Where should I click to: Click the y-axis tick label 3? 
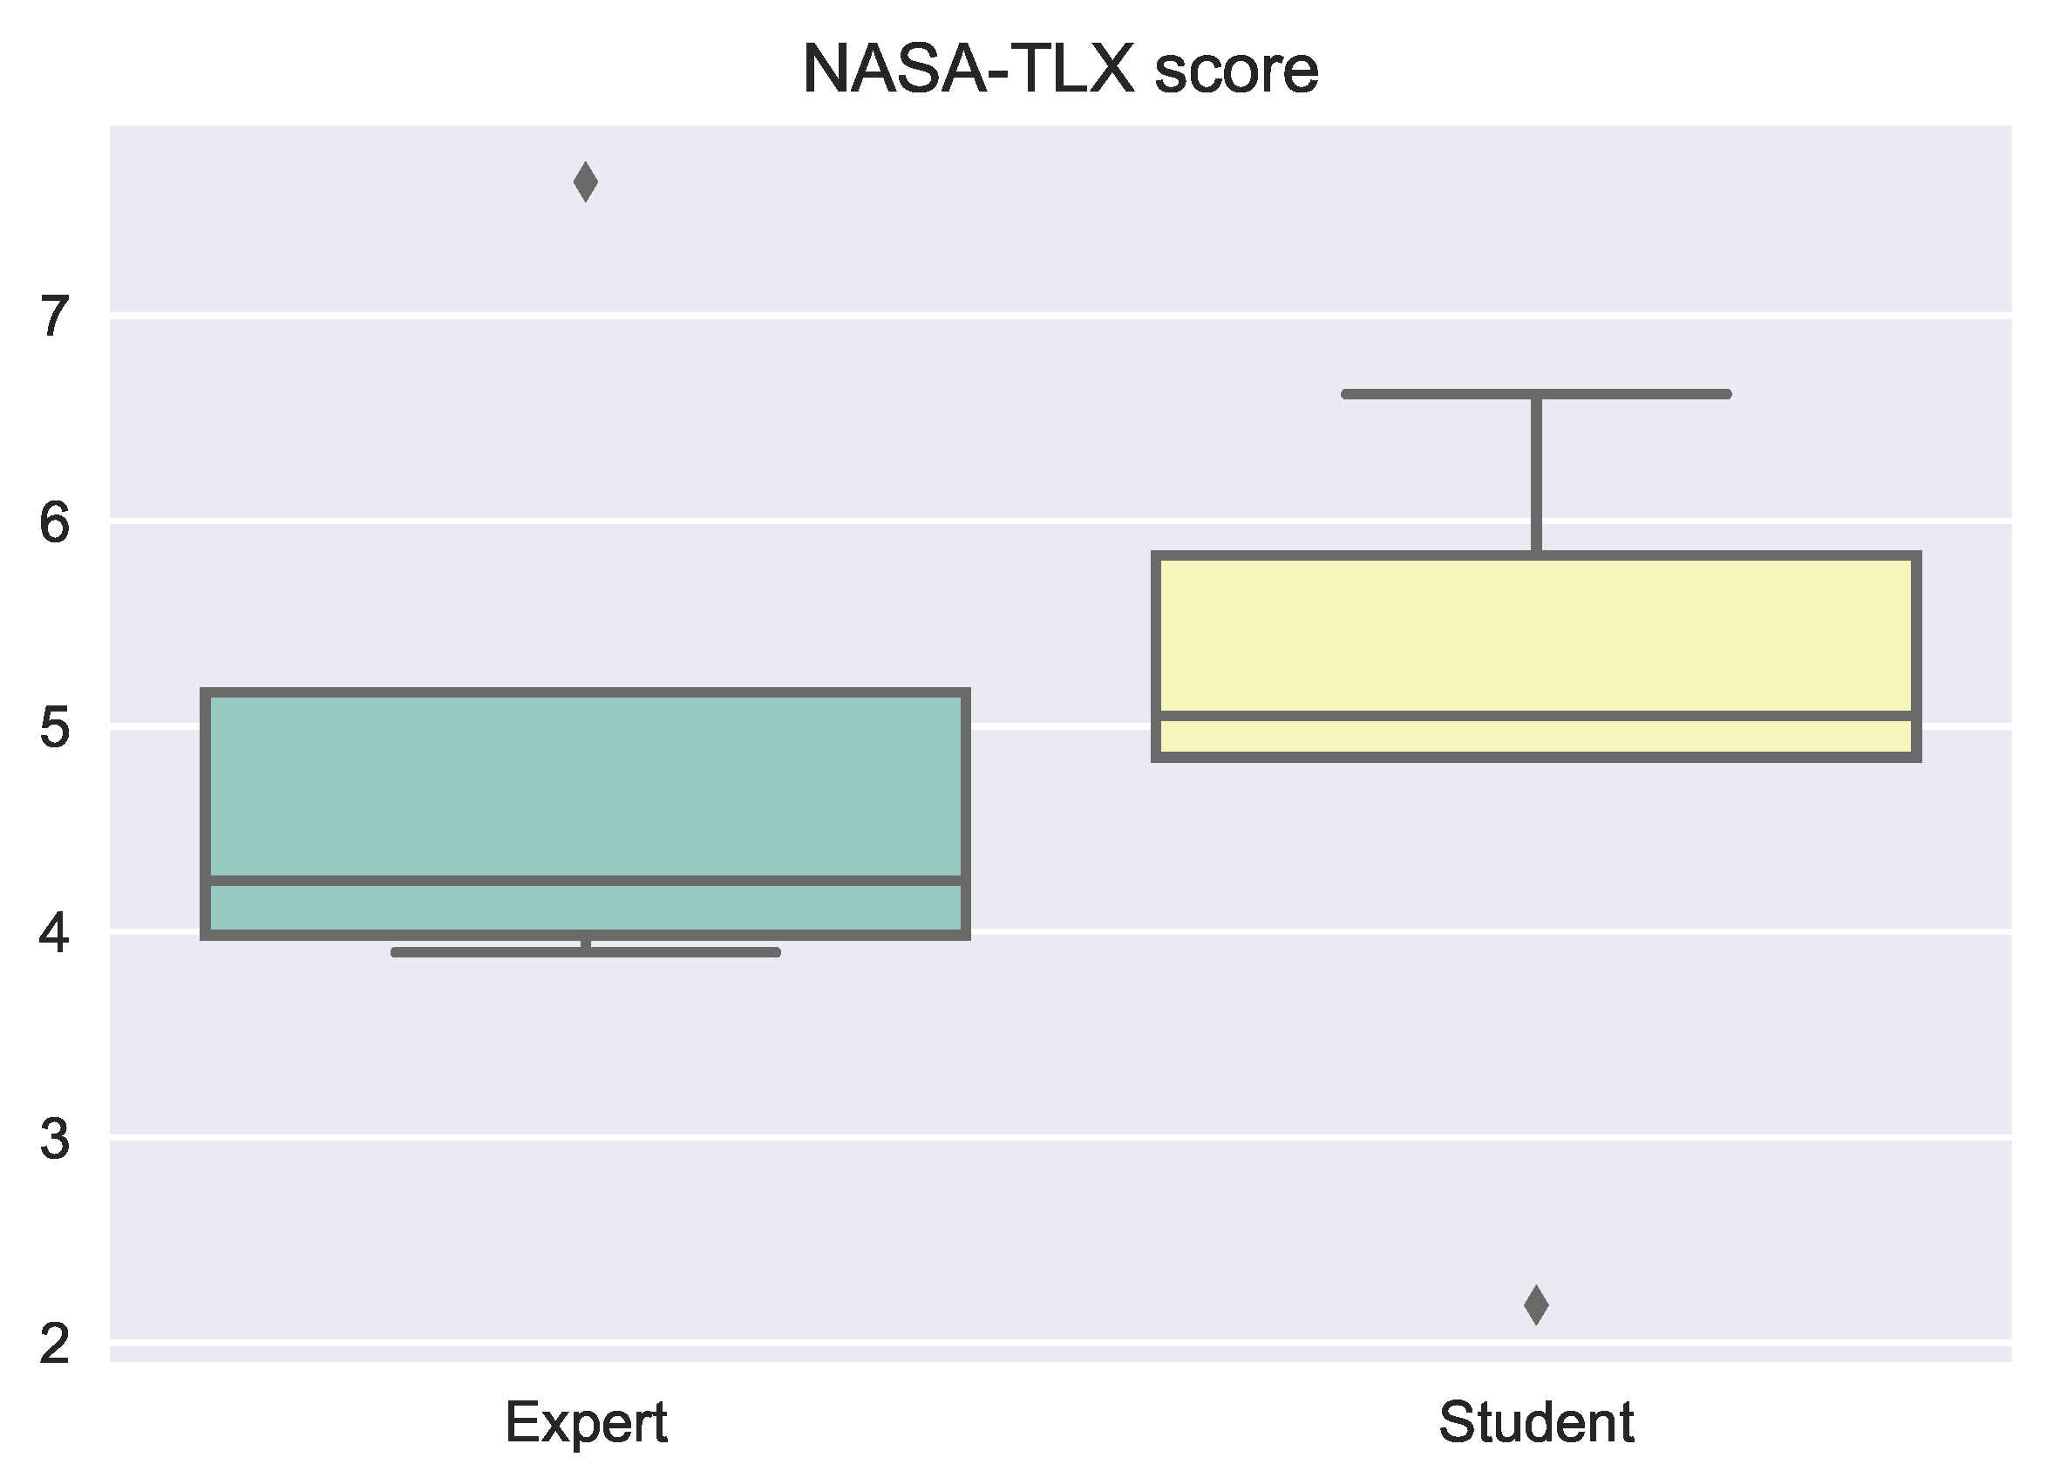pyautogui.click(x=55, y=1138)
